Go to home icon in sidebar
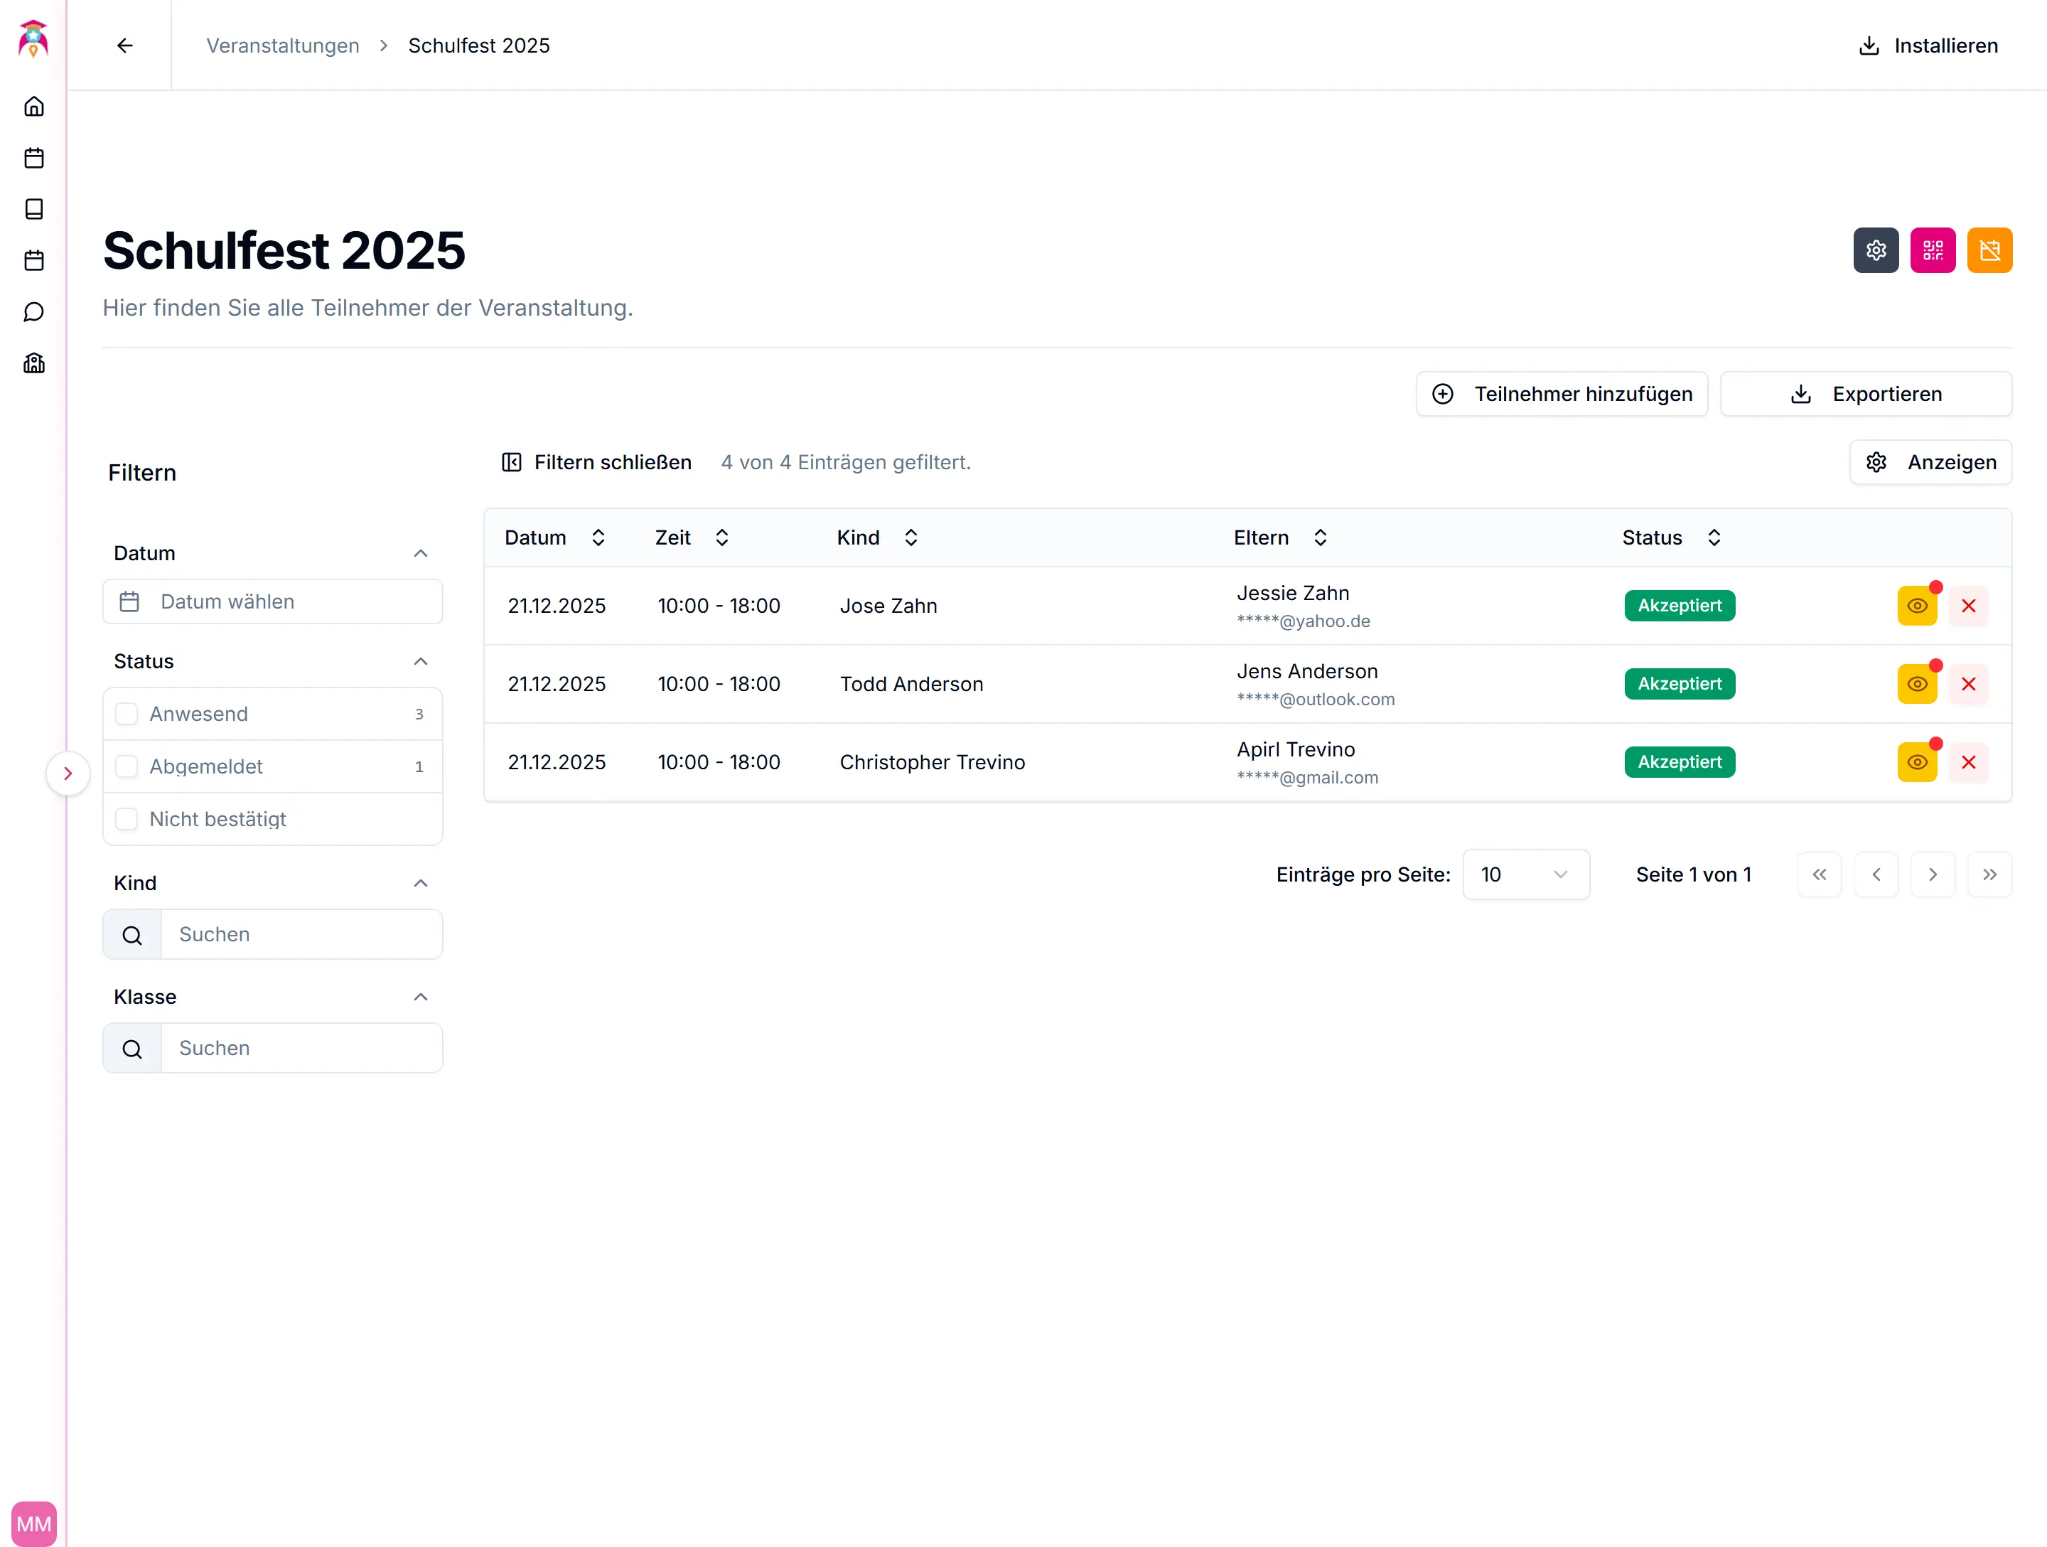 point(34,107)
